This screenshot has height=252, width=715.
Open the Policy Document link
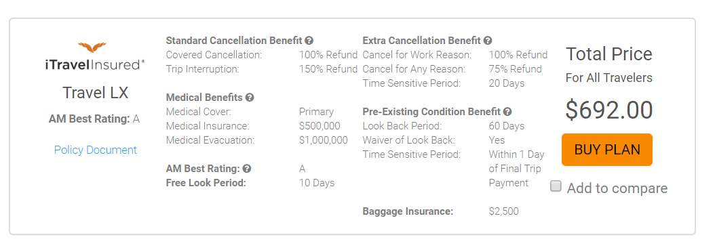pos(95,150)
